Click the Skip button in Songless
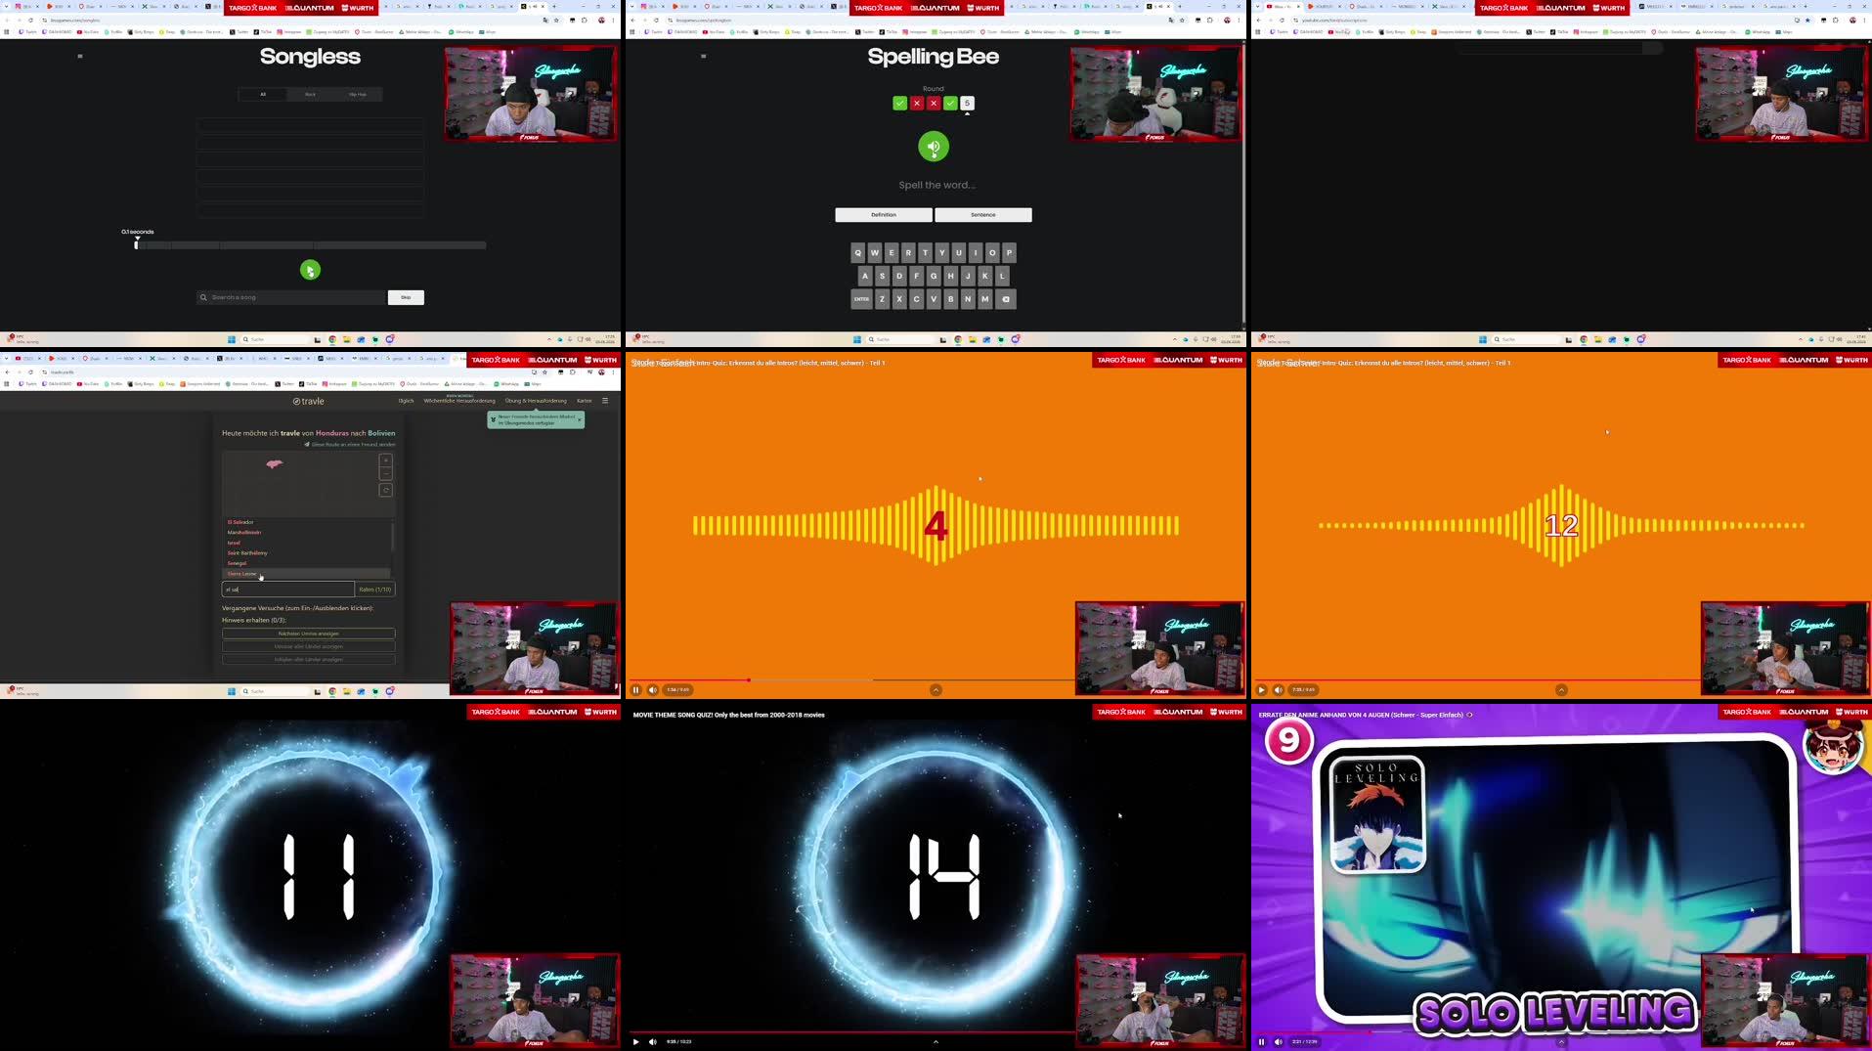Viewport: 1872px width, 1051px height. pyautogui.click(x=406, y=297)
